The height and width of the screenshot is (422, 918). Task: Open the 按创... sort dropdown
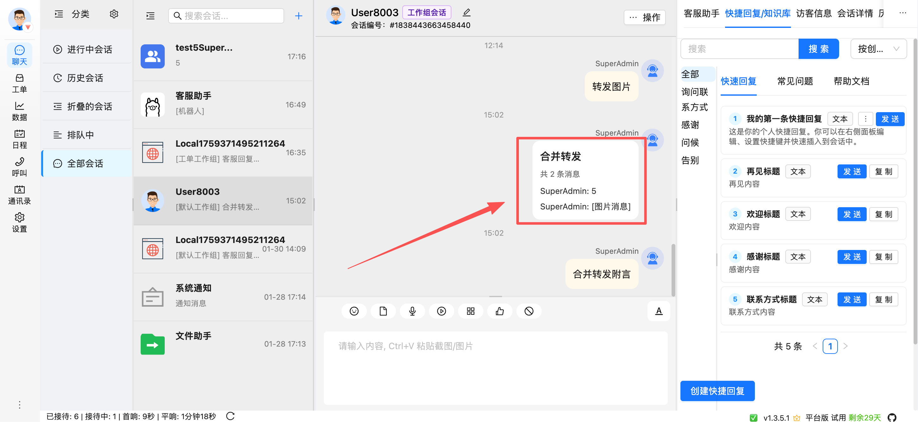coord(878,49)
